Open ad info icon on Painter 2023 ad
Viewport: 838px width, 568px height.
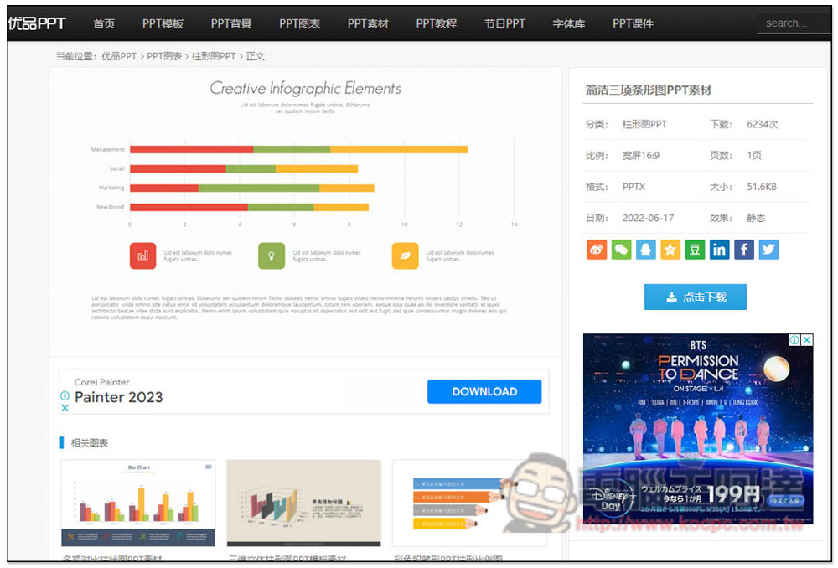tap(65, 396)
